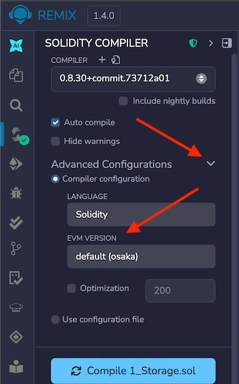Open the Language dropdown showing Solidity
This screenshot has width=239, height=384.
[141, 215]
